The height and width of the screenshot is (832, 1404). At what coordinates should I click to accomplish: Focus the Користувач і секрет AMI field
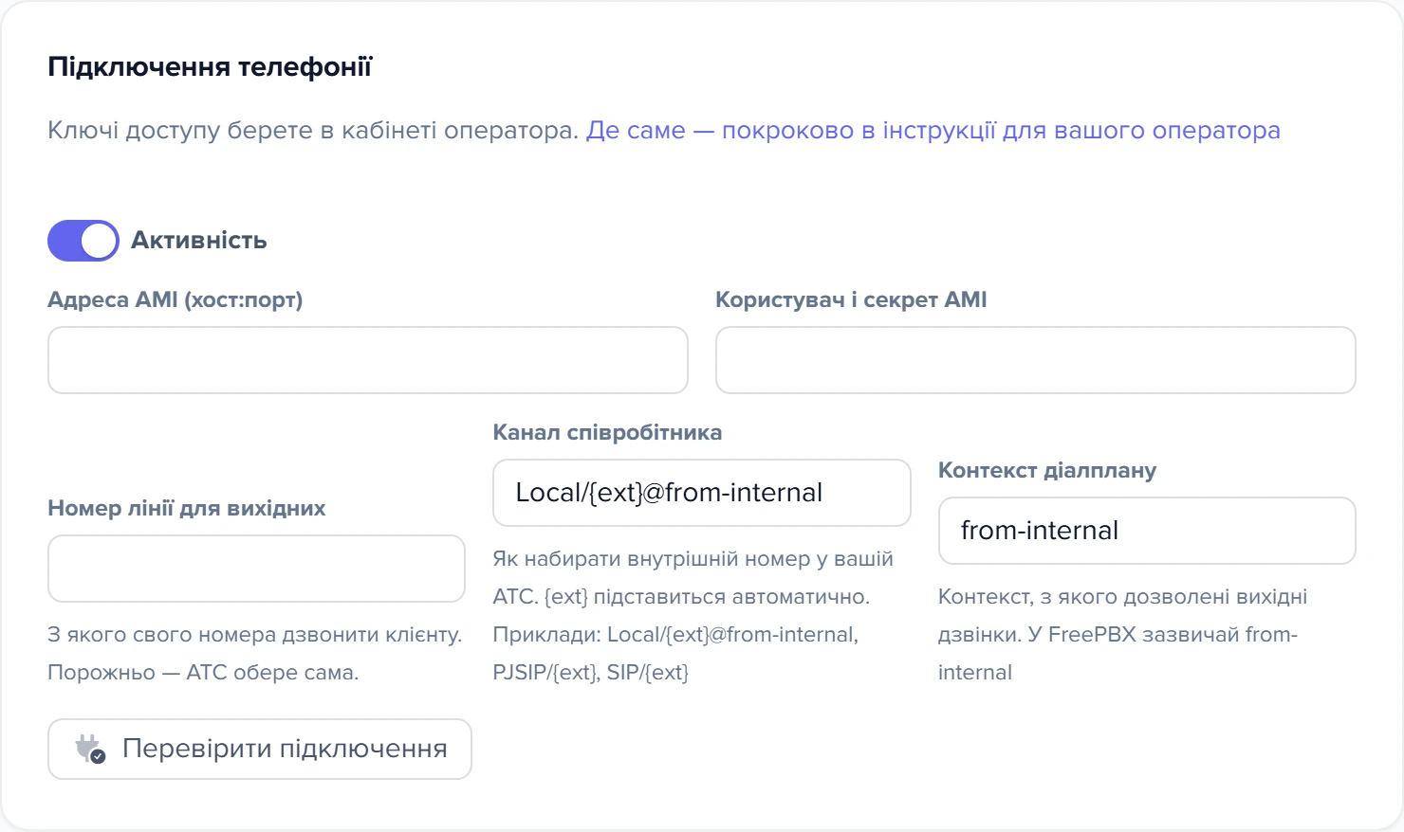(1036, 360)
